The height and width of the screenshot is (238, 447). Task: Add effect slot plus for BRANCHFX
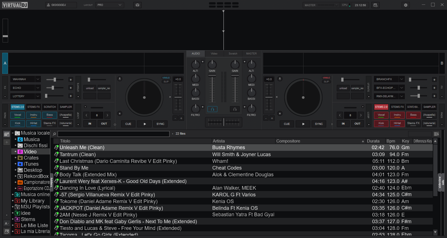[x=434, y=80]
